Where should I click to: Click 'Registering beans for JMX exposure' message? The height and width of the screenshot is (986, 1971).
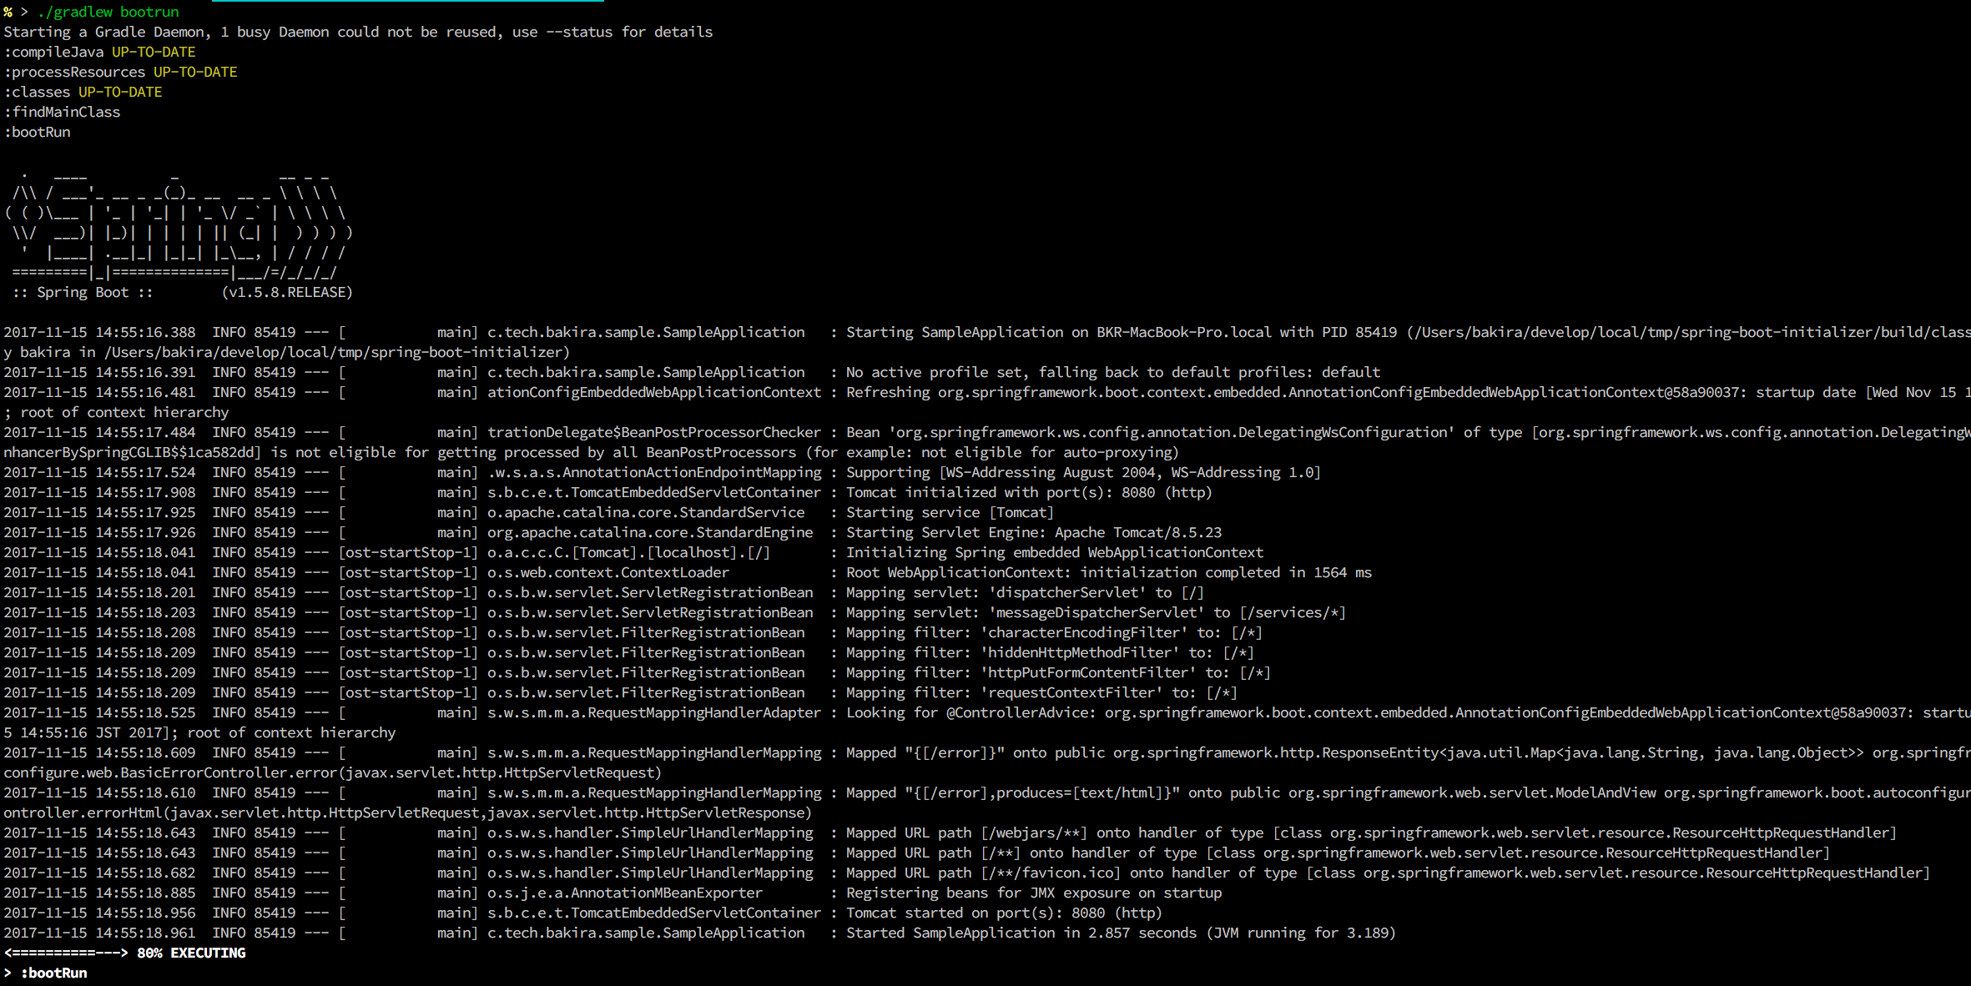[1034, 893]
